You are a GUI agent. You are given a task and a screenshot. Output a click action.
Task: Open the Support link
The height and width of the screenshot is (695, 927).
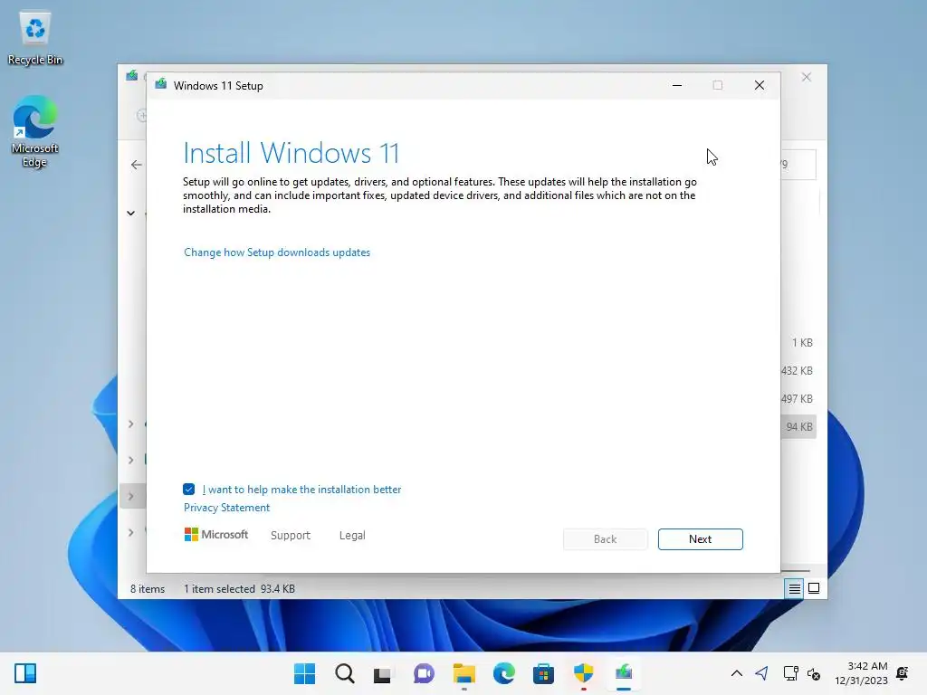(291, 536)
